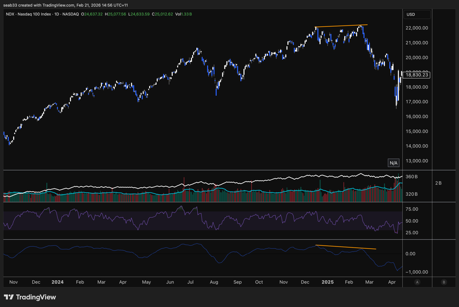Click the NDX Nasdaq 100 Index symbol name
The height and width of the screenshot is (307, 459).
click(28, 14)
